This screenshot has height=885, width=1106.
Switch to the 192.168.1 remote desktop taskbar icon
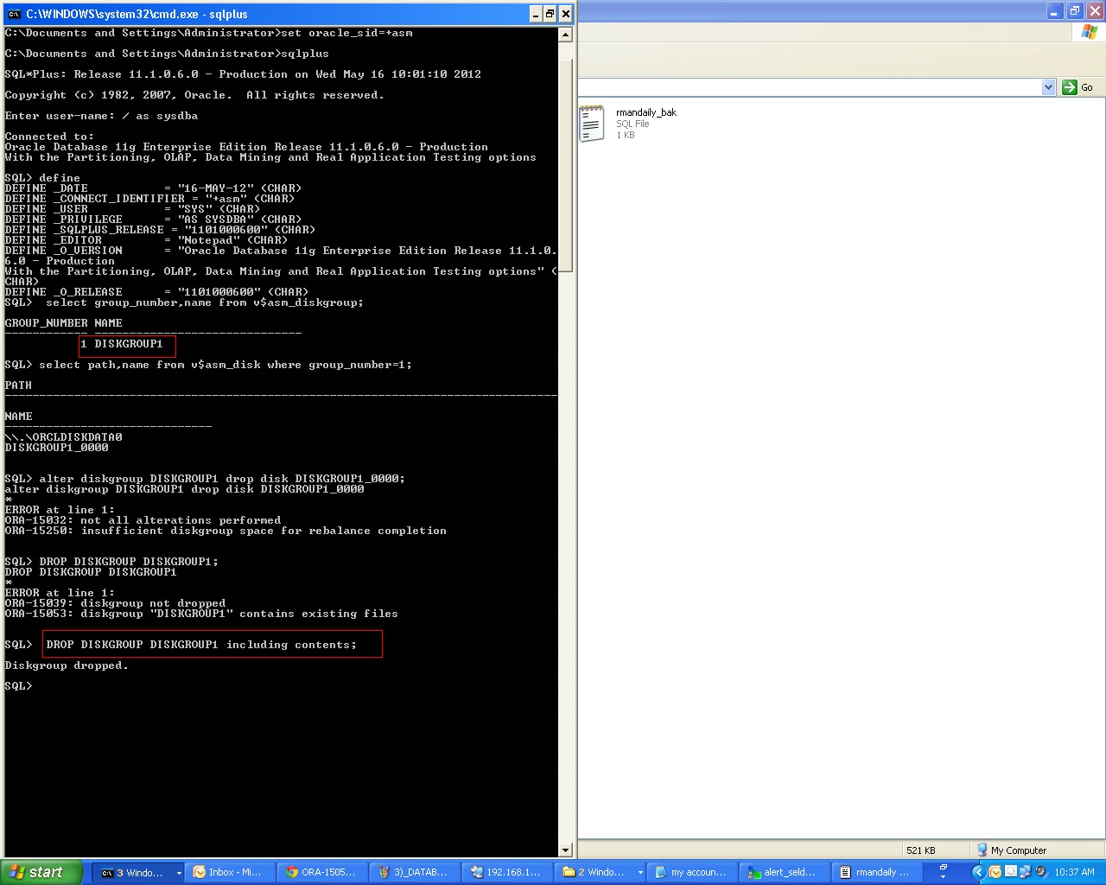coord(506,872)
